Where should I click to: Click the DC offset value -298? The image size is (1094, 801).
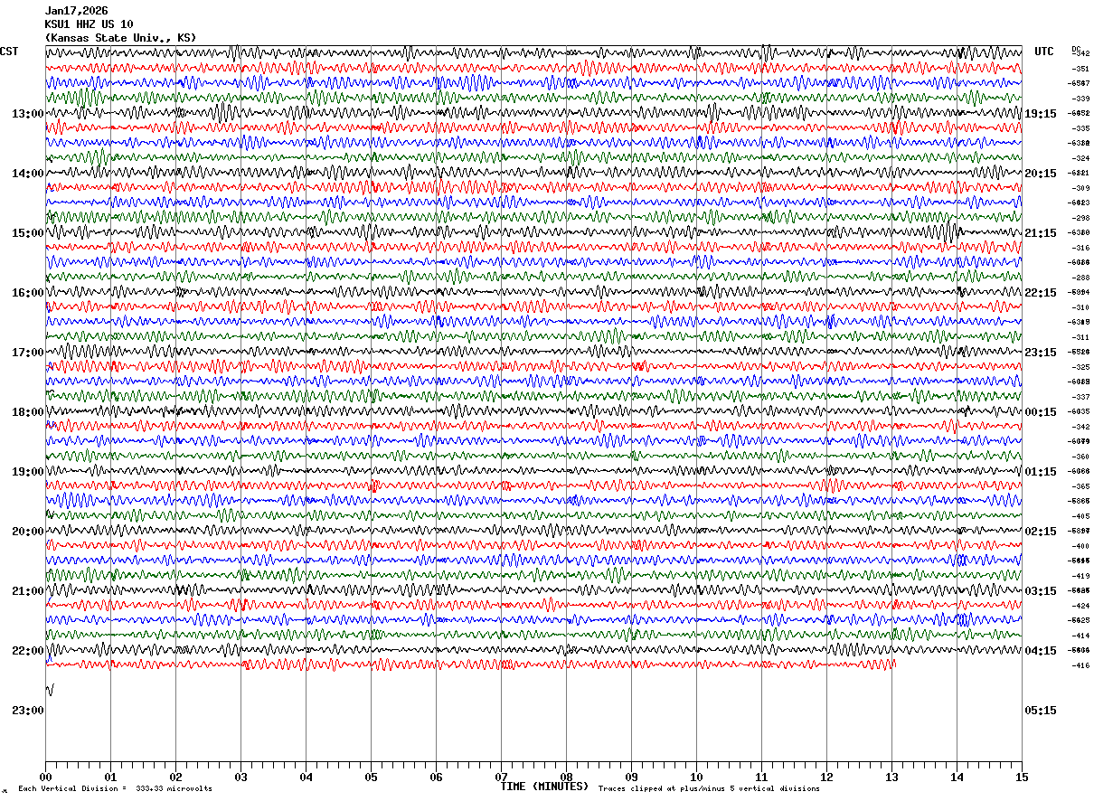(1080, 218)
